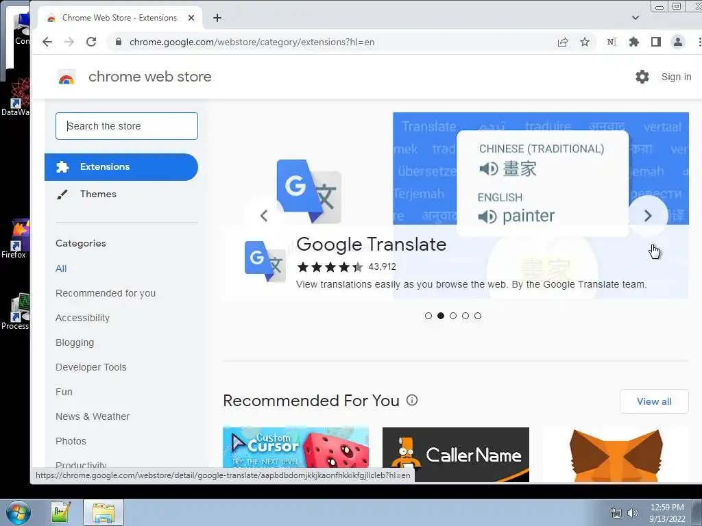The image size is (702, 526).
Task: Choose the Fun category
Action: tap(64, 392)
